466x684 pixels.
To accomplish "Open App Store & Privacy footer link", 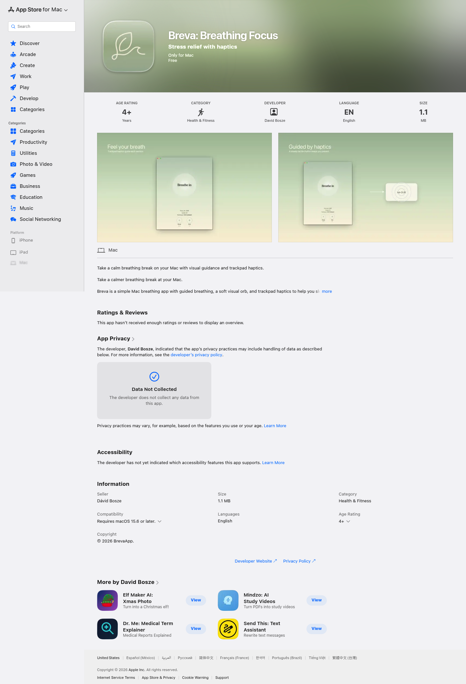I will coord(159,678).
